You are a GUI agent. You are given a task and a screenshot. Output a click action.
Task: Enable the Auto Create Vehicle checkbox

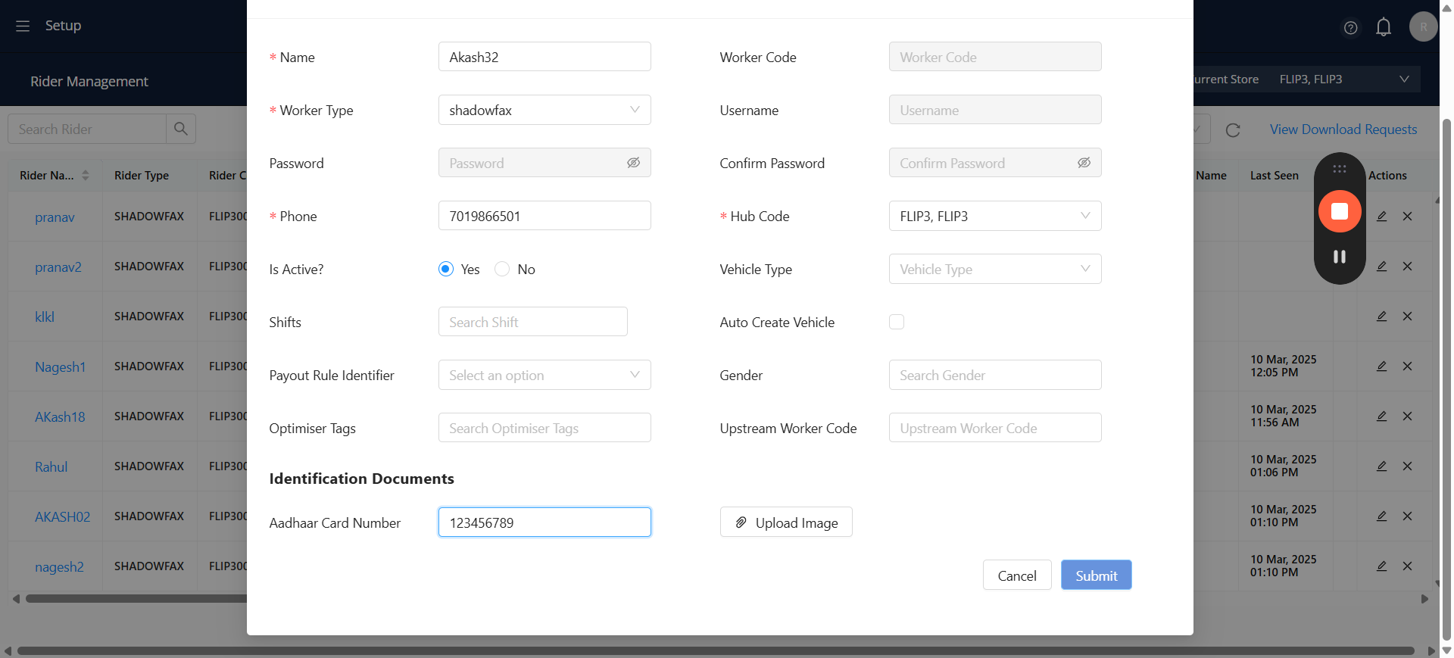(897, 322)
